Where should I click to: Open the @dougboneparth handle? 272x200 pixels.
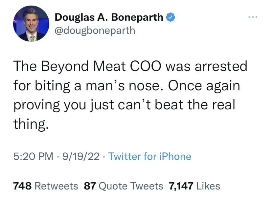95,30
